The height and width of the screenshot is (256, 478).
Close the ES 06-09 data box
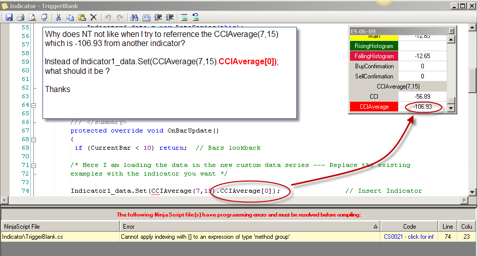coord(452,31)
